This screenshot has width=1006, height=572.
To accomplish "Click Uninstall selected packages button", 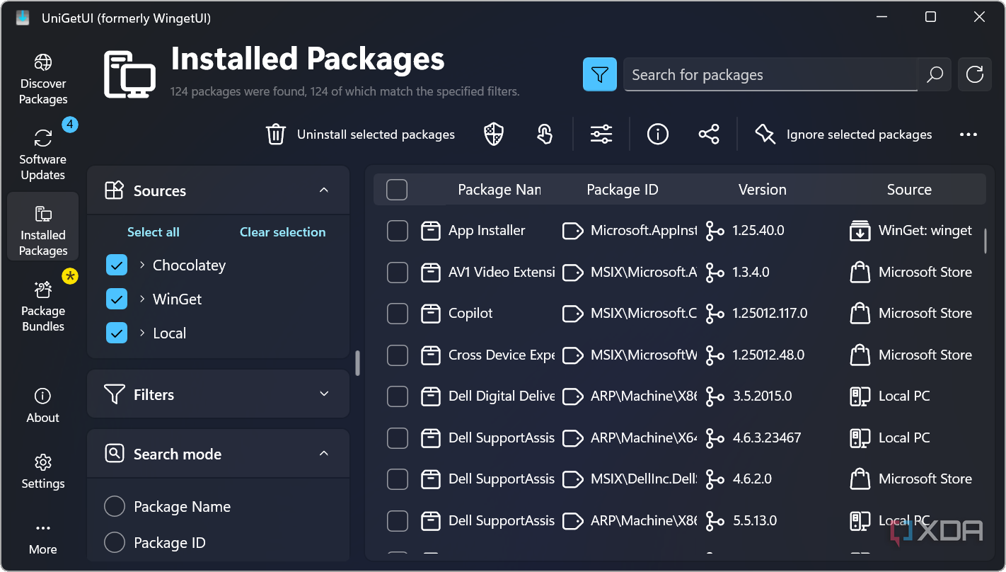I will coord(361,135).
